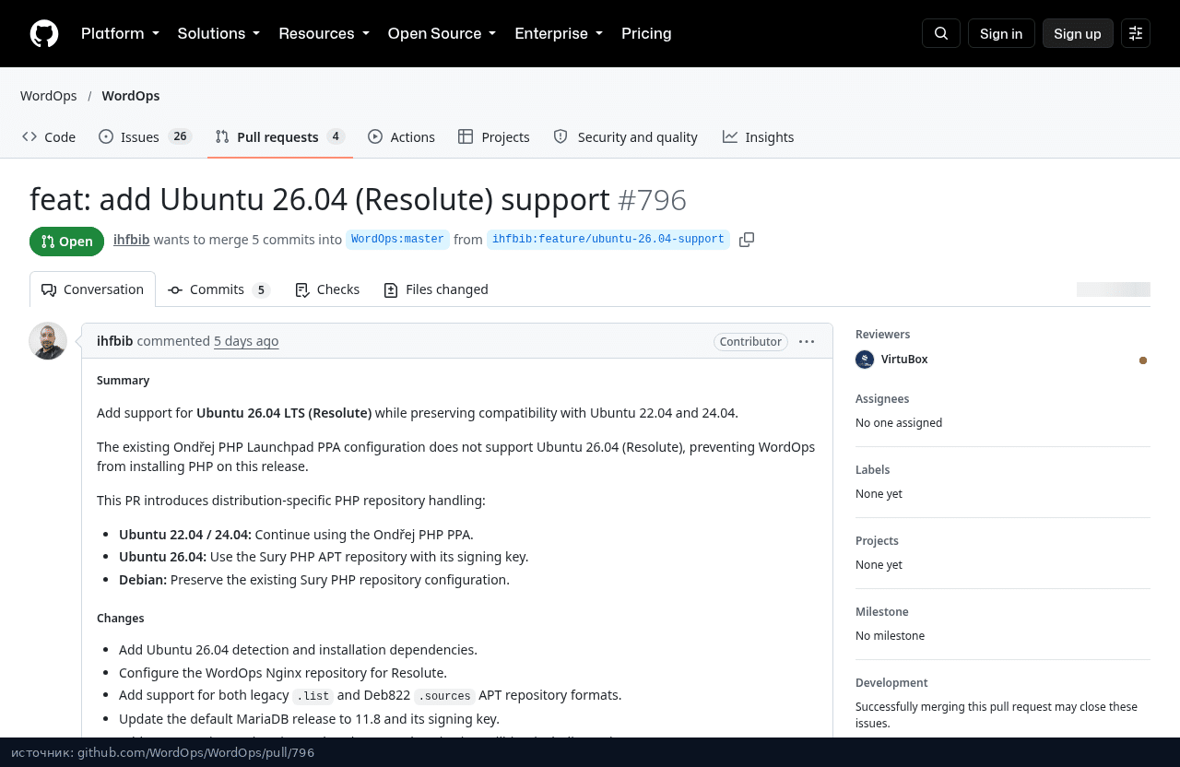View the Files changed tab
The image size is (1180, 767).
[x=436, y=289]
